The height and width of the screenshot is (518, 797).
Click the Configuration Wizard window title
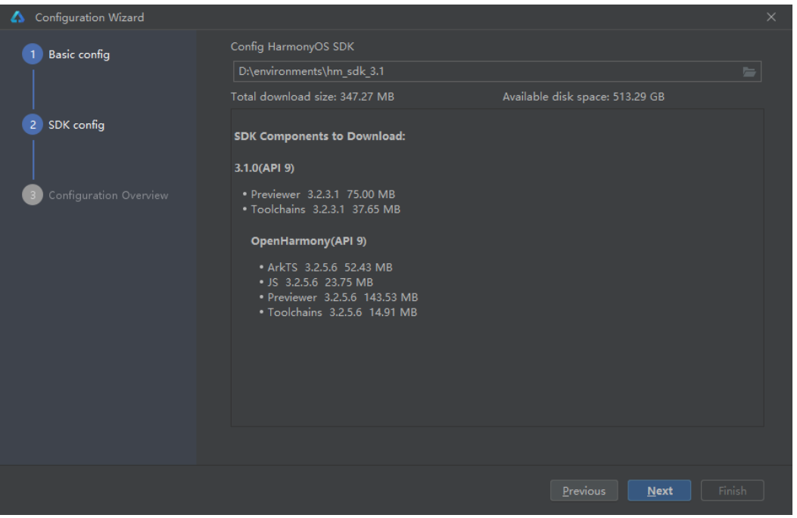(89, 18)
